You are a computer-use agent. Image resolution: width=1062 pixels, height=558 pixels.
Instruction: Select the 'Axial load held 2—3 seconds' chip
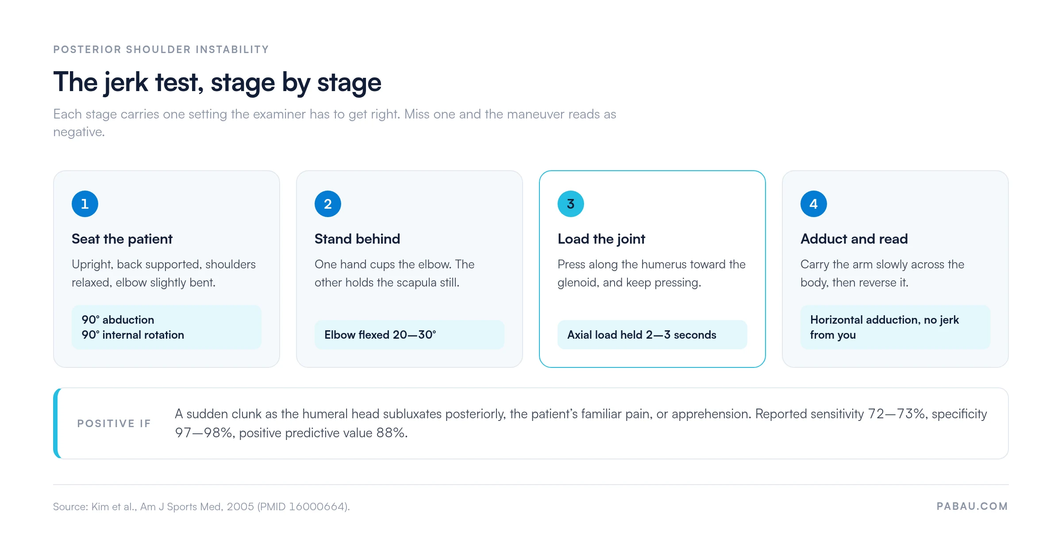pos(652,335)
